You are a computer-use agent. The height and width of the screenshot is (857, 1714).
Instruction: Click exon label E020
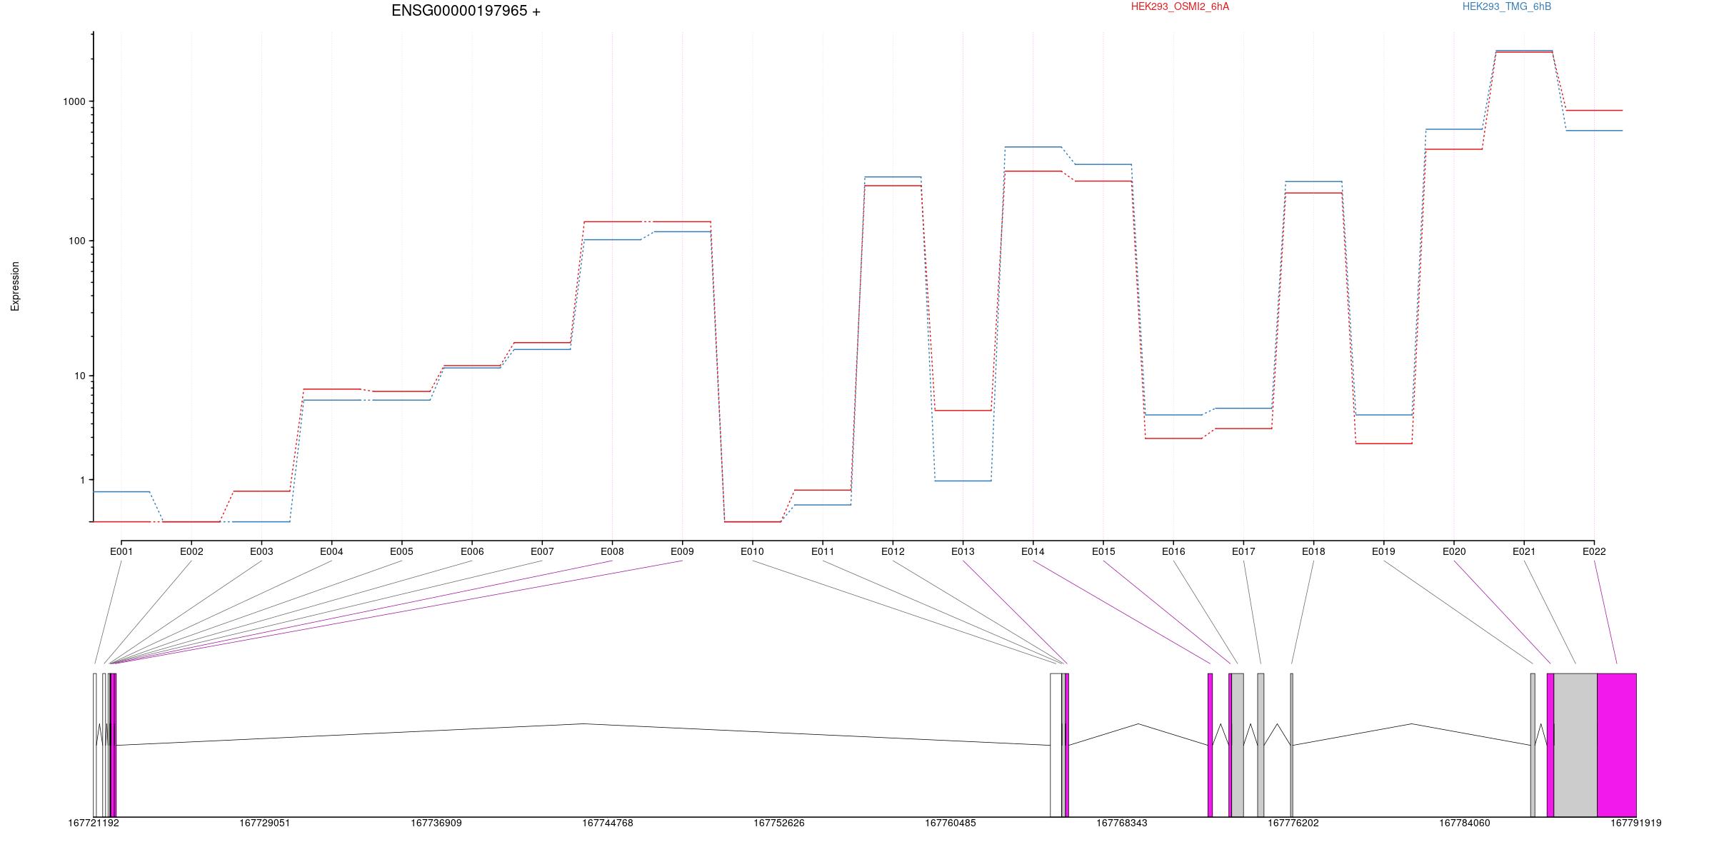pyautogui.click(x=1454, y=551)
